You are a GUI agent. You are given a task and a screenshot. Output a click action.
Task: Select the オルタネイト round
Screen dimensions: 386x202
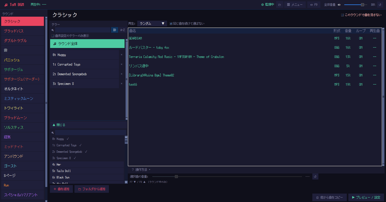(x=23, y=89)
